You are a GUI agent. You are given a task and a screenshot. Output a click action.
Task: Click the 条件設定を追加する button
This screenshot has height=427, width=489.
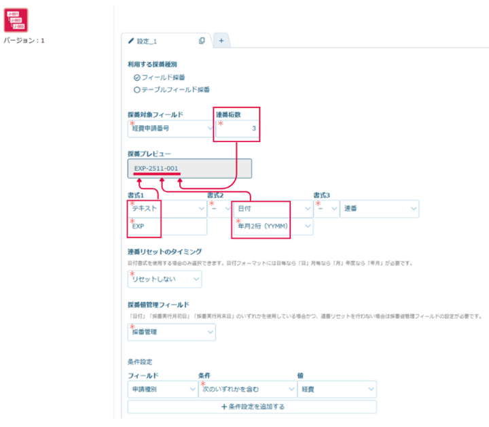point(252,407)
